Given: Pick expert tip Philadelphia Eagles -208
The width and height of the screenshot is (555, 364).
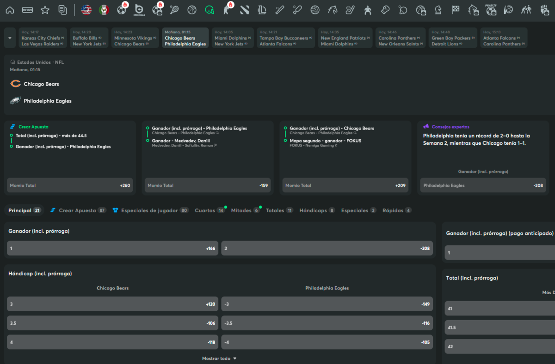Looking at the screenshot, I should pyautogui.click(x=483, y=185).
